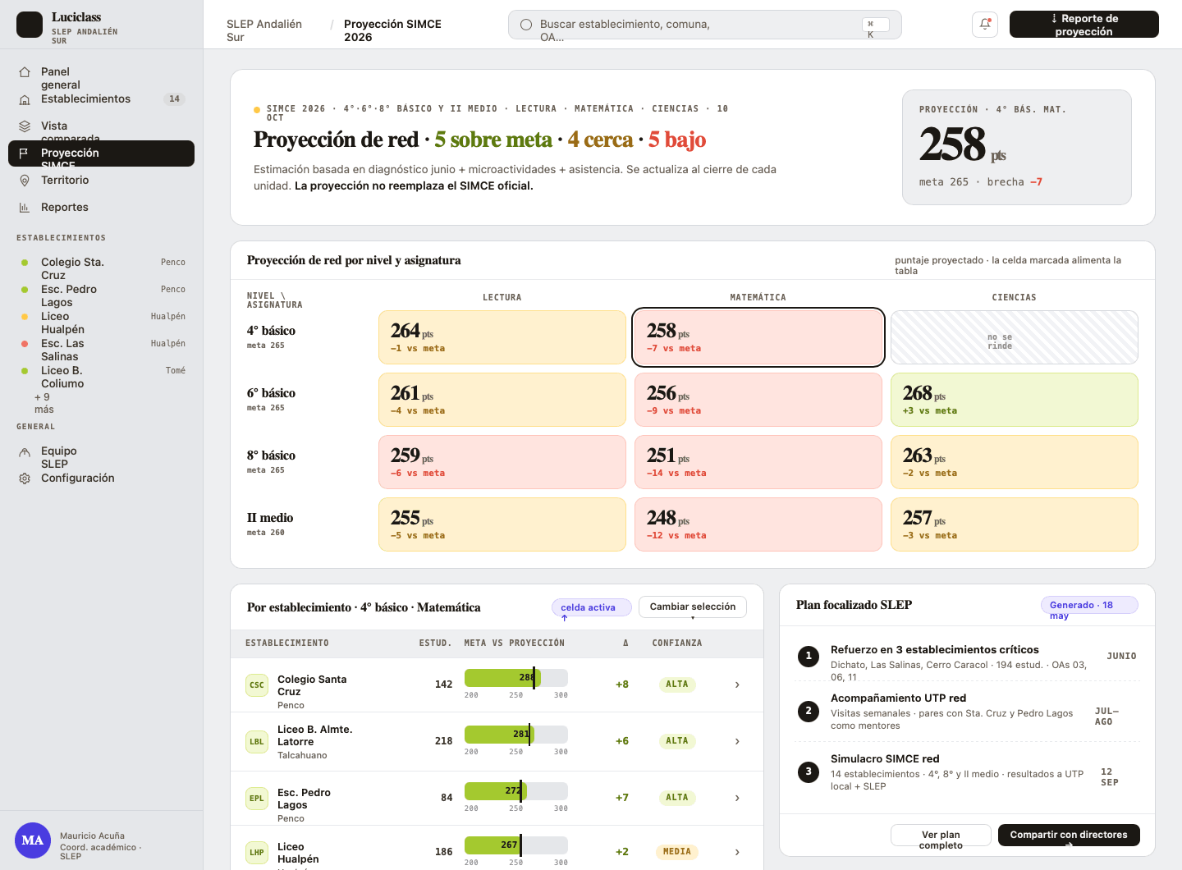This screenshot has height=870, width=1182.
Task: Select Proyección SIMCE sidebar item
Action: 101,153
